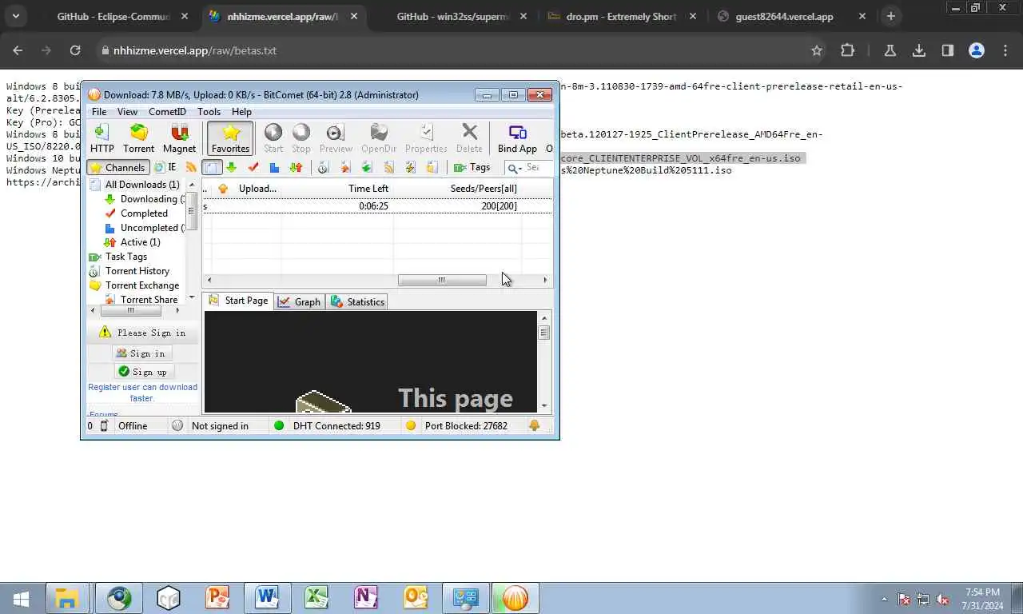Click the task list scroll-right arrow

(545, 280)
